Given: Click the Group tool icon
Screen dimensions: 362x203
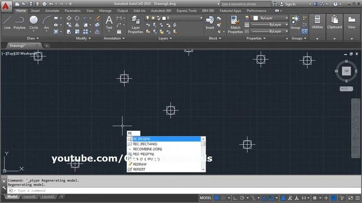Looking at the screenshot, I should 295,23.
